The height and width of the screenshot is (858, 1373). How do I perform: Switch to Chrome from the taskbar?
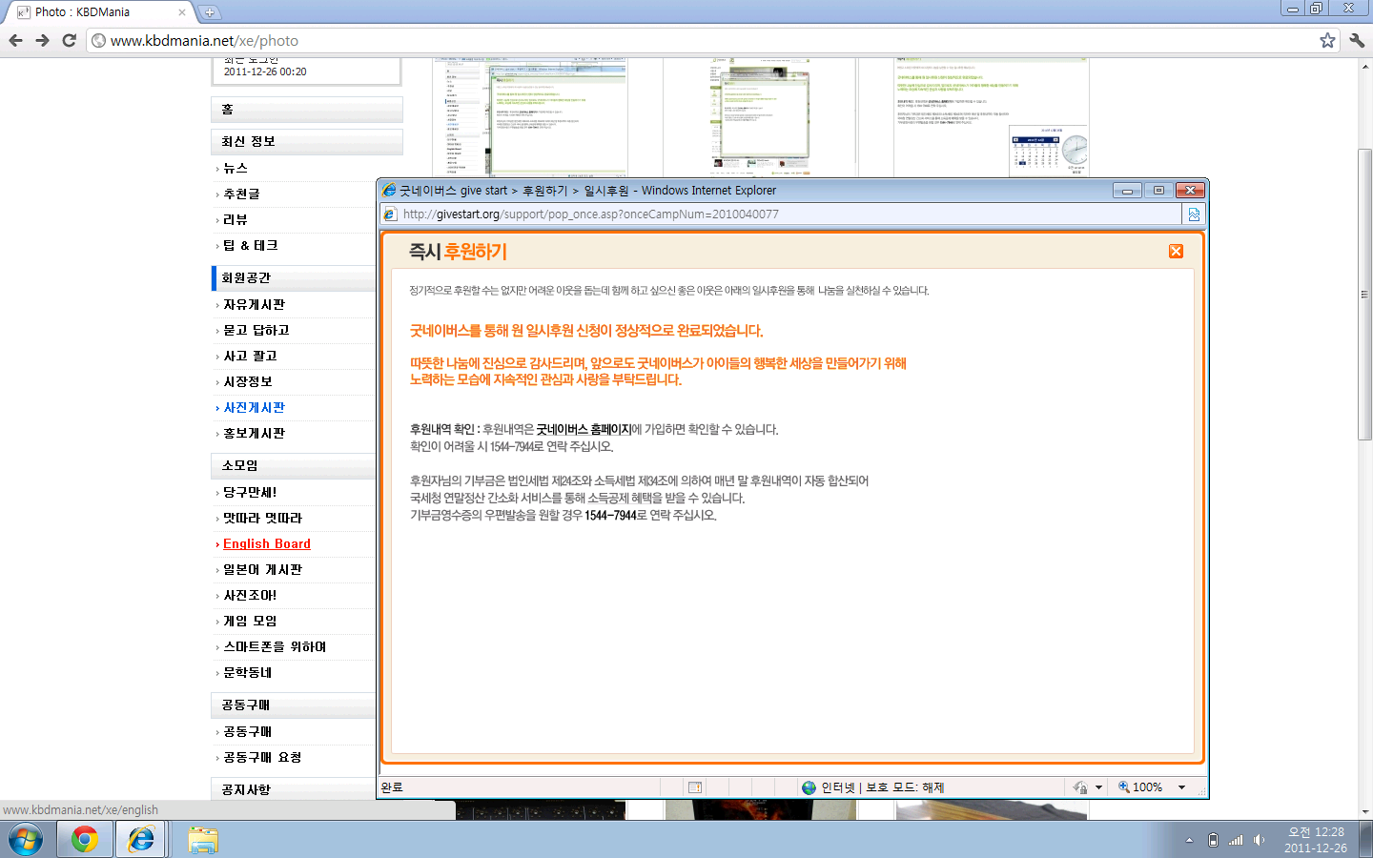click(x=85, y=840)
